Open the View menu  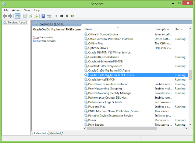[27, 10]
